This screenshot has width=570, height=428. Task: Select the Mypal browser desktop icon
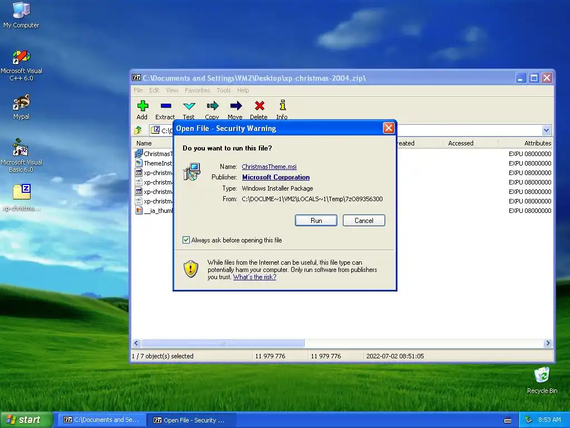coord(21,107)
